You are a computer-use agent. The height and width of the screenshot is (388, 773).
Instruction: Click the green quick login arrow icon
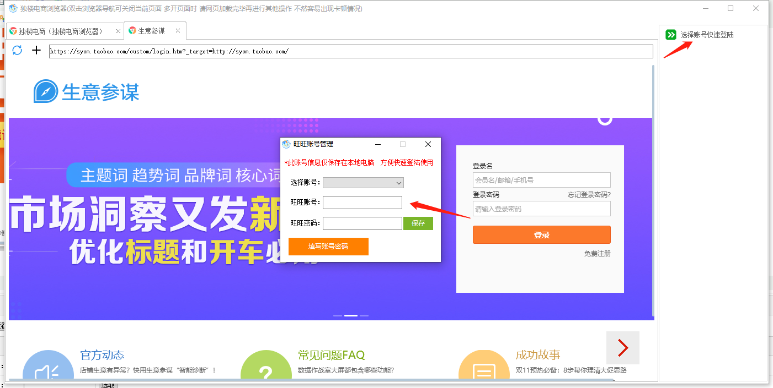click(670, 35)
